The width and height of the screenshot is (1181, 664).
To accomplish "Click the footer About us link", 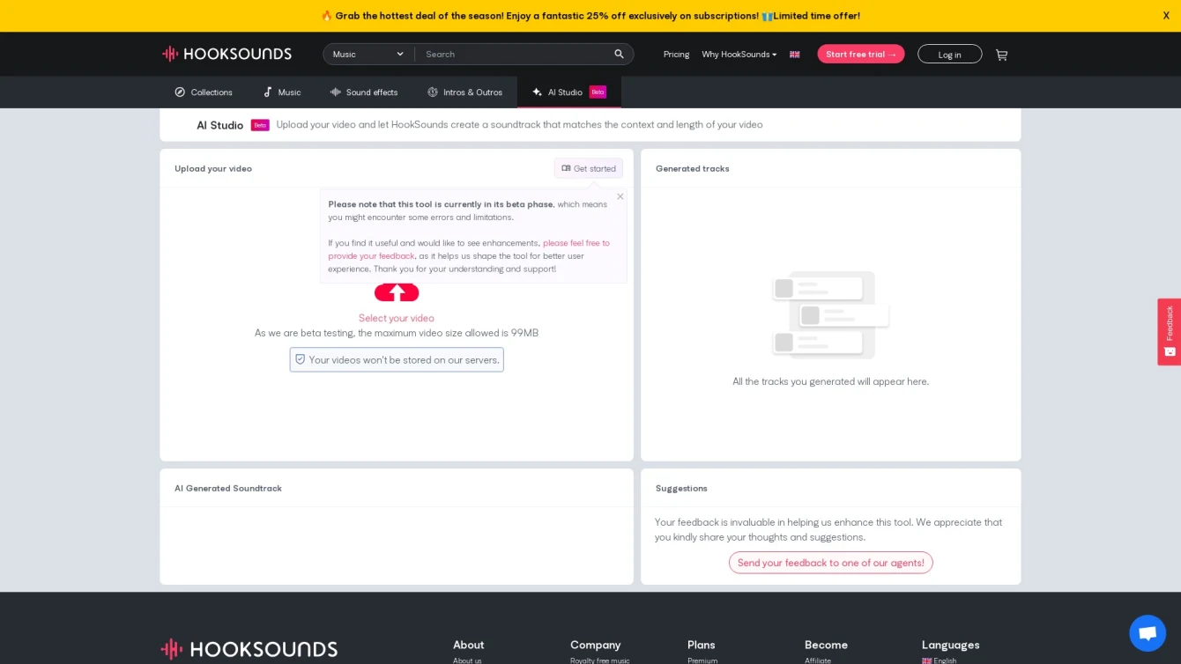I will [467, 660].
